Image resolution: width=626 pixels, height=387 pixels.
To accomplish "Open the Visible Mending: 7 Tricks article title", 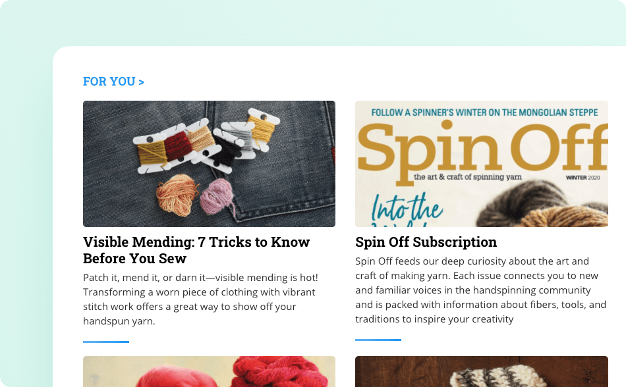I will pyautogui.click(x=196, y=250).
